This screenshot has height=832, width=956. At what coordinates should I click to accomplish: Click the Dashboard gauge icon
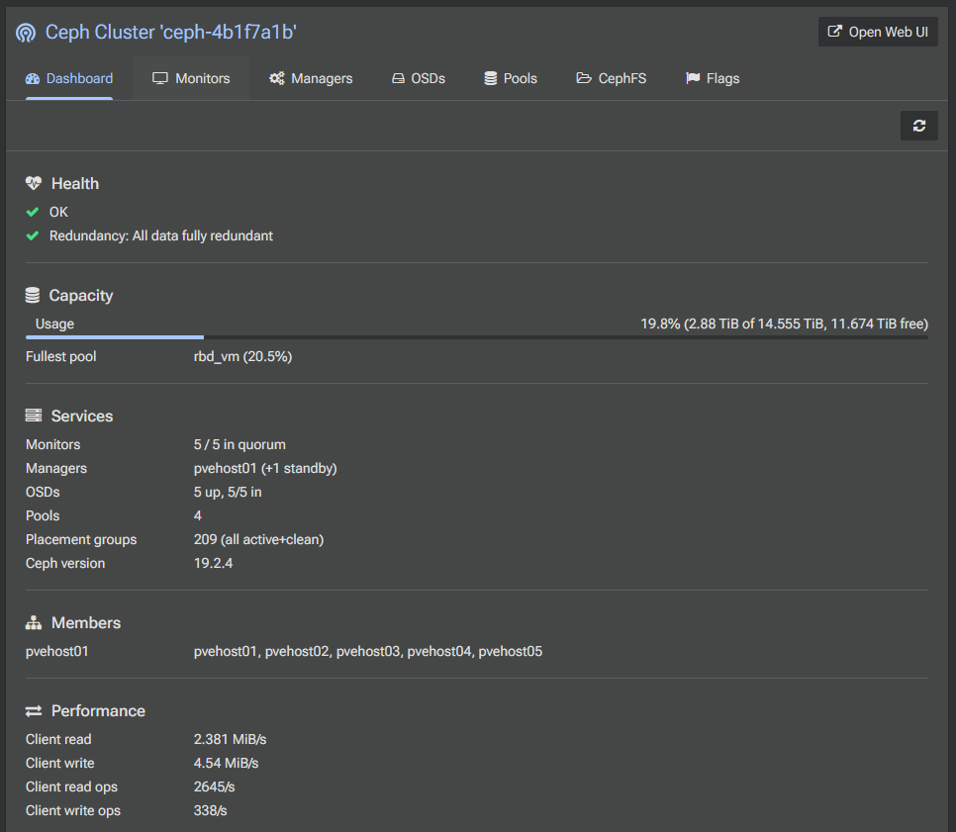(x=33, y=78)
